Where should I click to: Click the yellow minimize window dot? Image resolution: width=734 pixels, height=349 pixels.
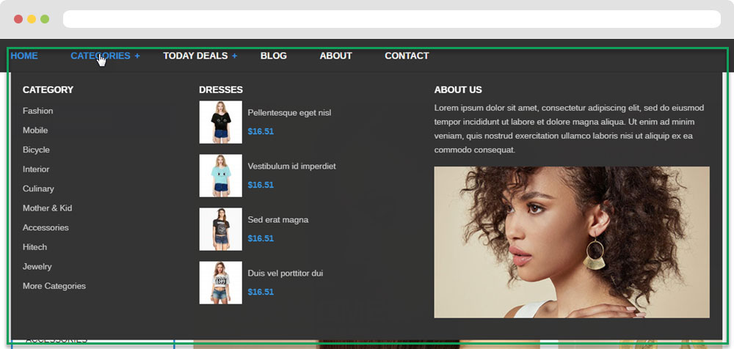(x=32, y=19)
